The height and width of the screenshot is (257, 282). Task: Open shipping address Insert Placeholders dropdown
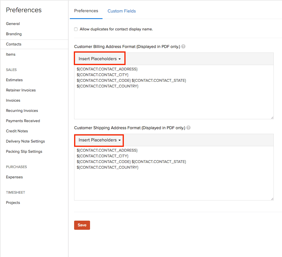99,140
